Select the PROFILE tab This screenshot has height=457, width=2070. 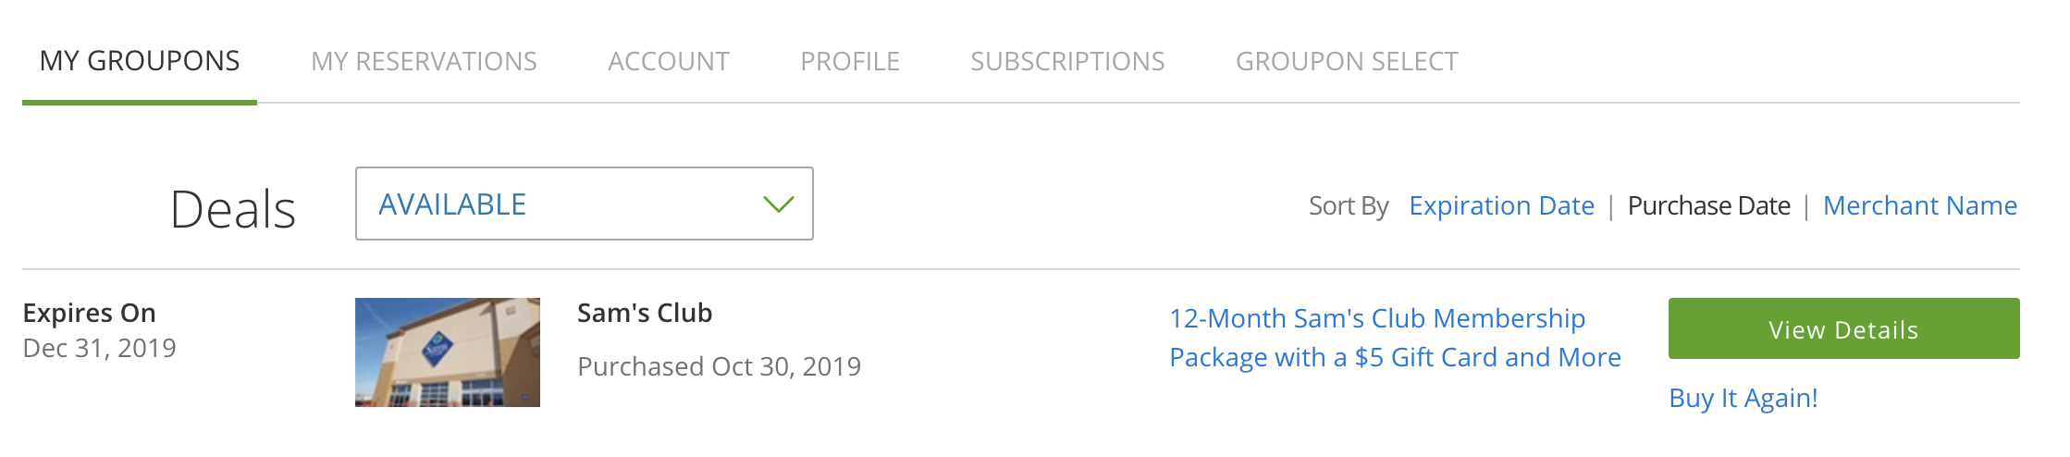849,61
